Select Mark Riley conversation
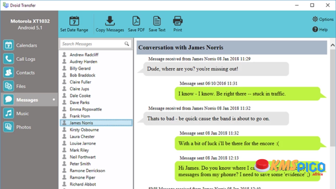Screen dimensions: 336x189 (x=79, y=150)
